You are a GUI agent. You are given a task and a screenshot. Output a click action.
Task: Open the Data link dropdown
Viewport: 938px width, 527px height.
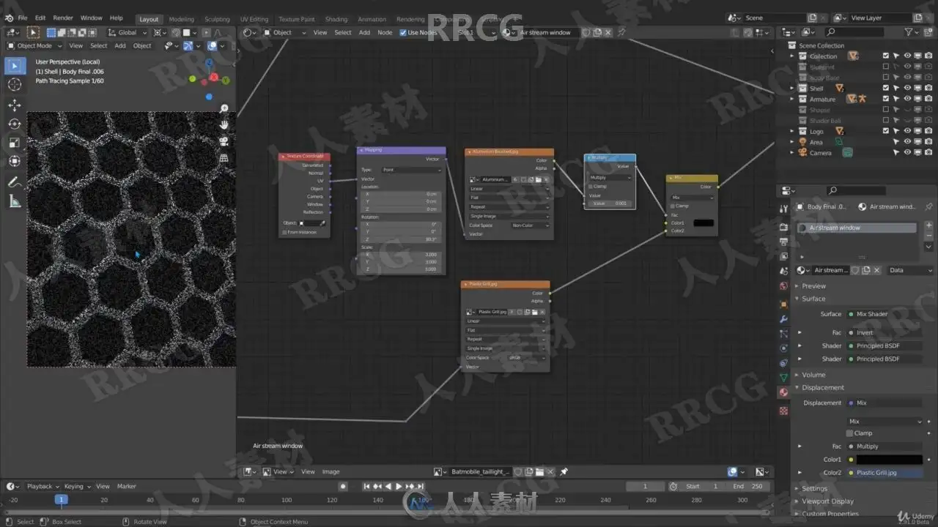pyautogui.click(x=910, y=270)
